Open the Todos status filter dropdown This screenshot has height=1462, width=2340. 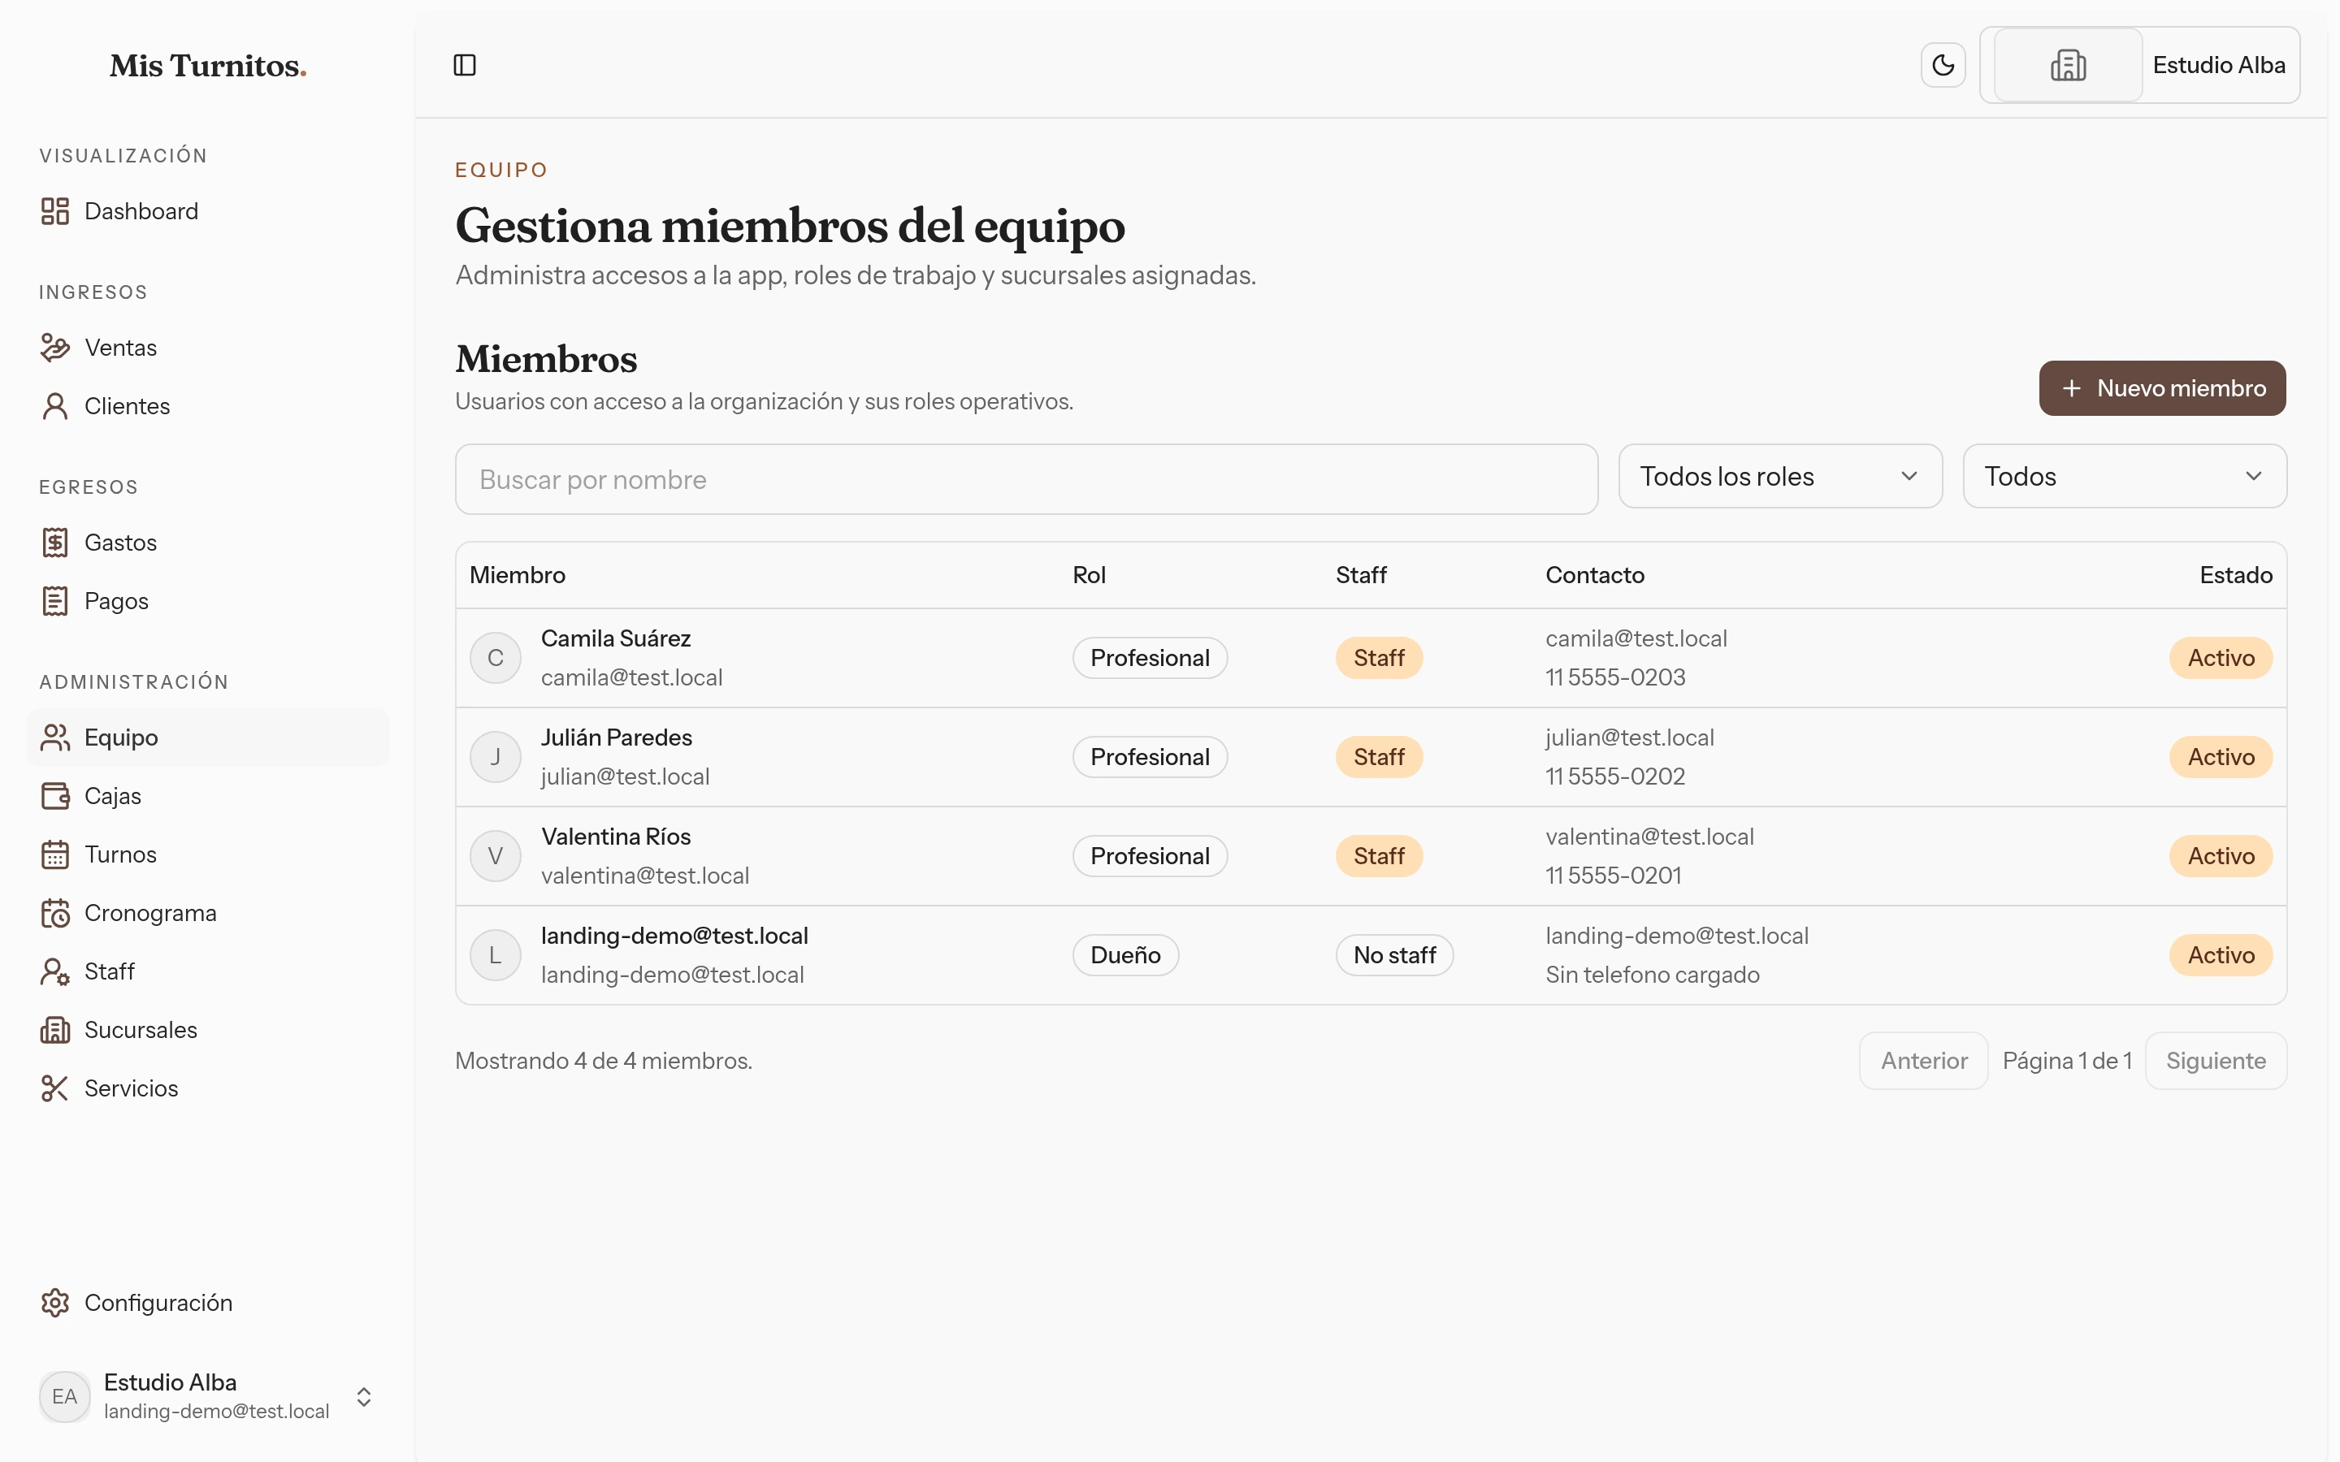tap(2125, 476)
